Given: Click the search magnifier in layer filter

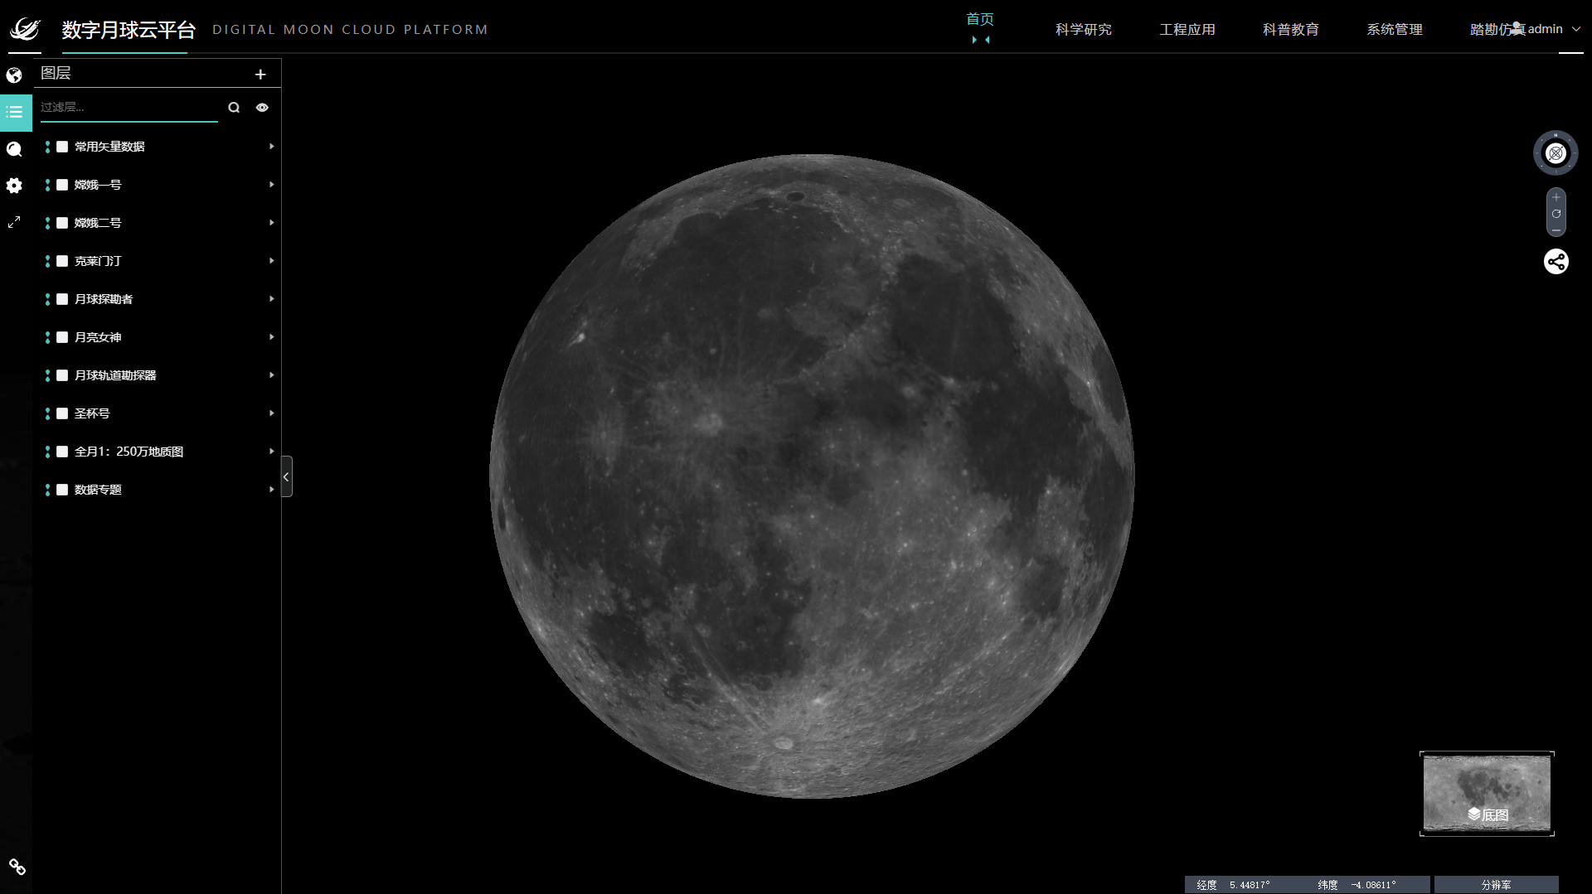Looking at the screenshot, I should point(234,108).
